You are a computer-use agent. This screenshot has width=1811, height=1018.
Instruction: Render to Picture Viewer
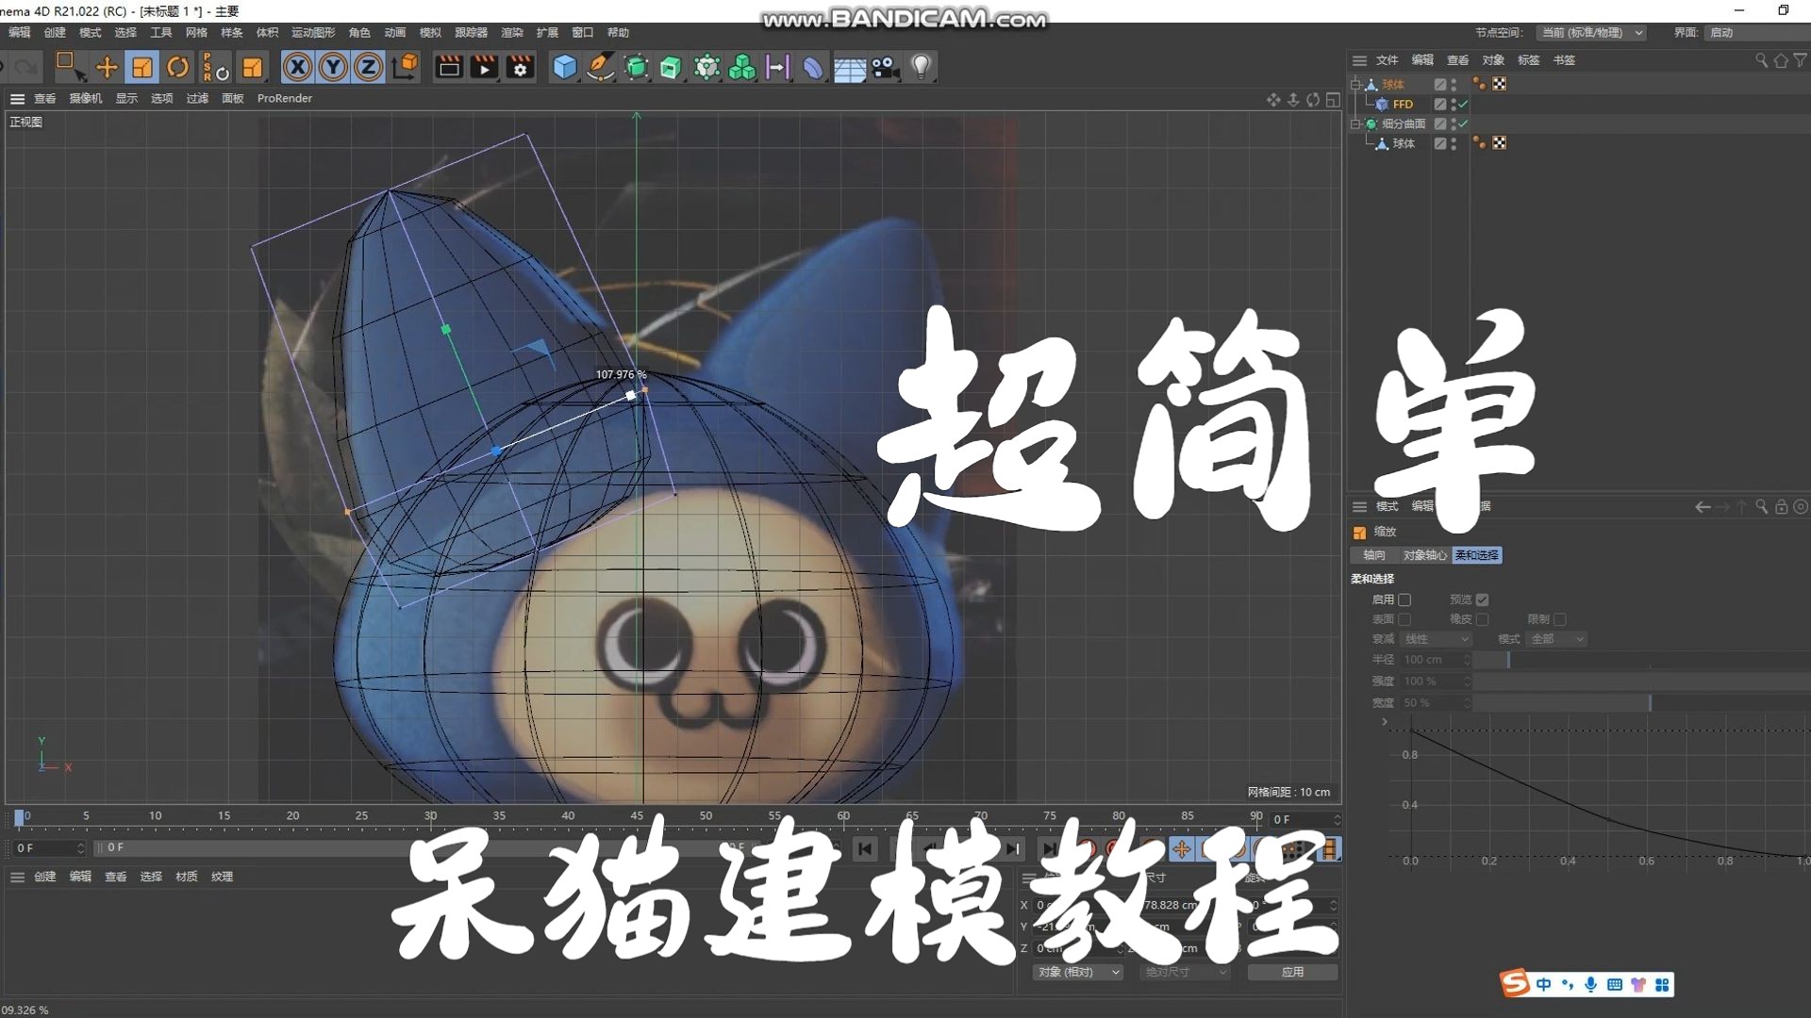coord(484,67)
